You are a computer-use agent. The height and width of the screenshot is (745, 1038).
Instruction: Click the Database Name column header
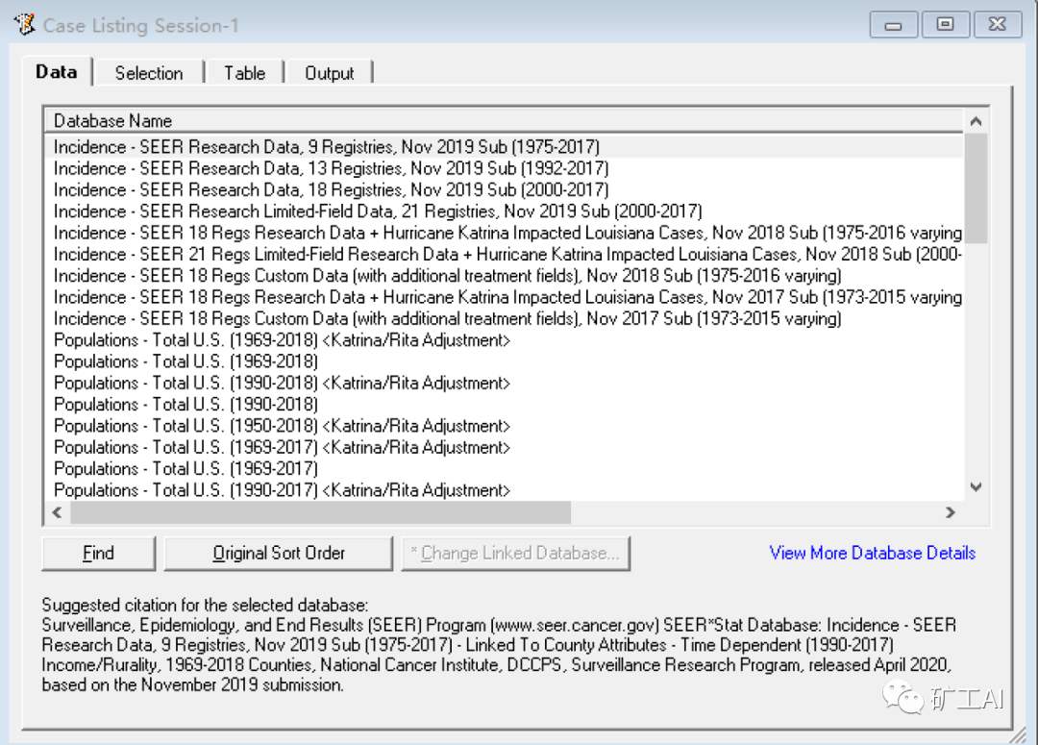pos(504,120)
